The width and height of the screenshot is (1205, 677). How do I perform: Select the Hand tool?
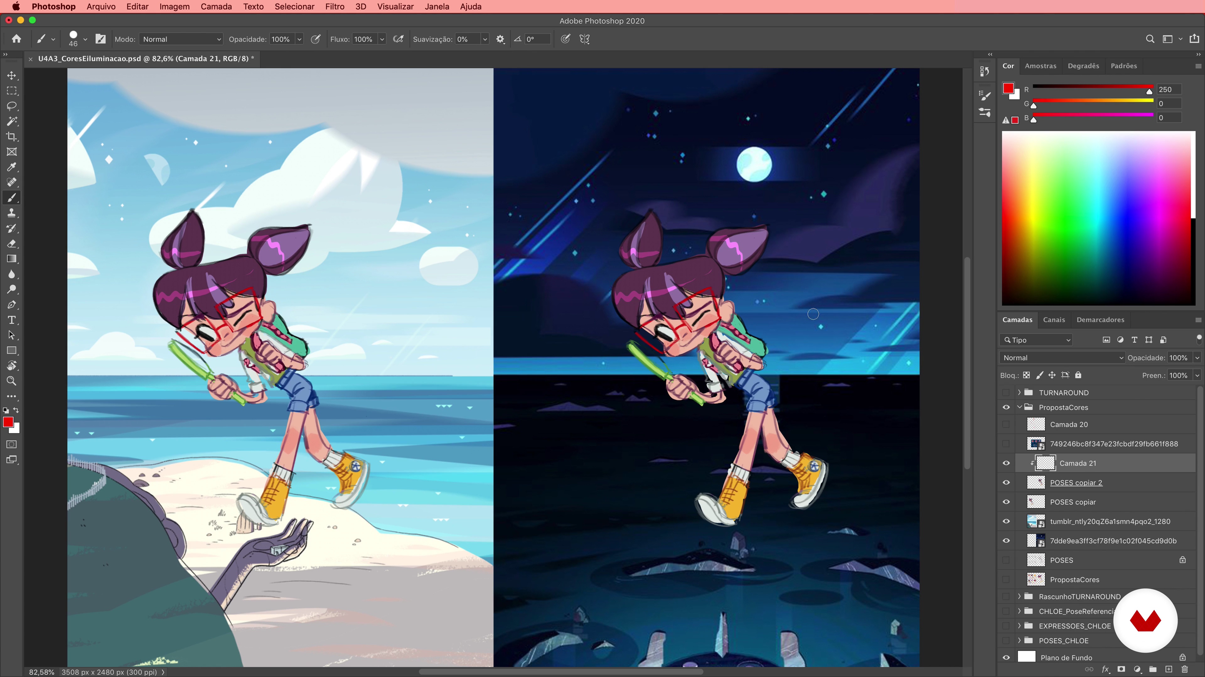tap(12, 366)
